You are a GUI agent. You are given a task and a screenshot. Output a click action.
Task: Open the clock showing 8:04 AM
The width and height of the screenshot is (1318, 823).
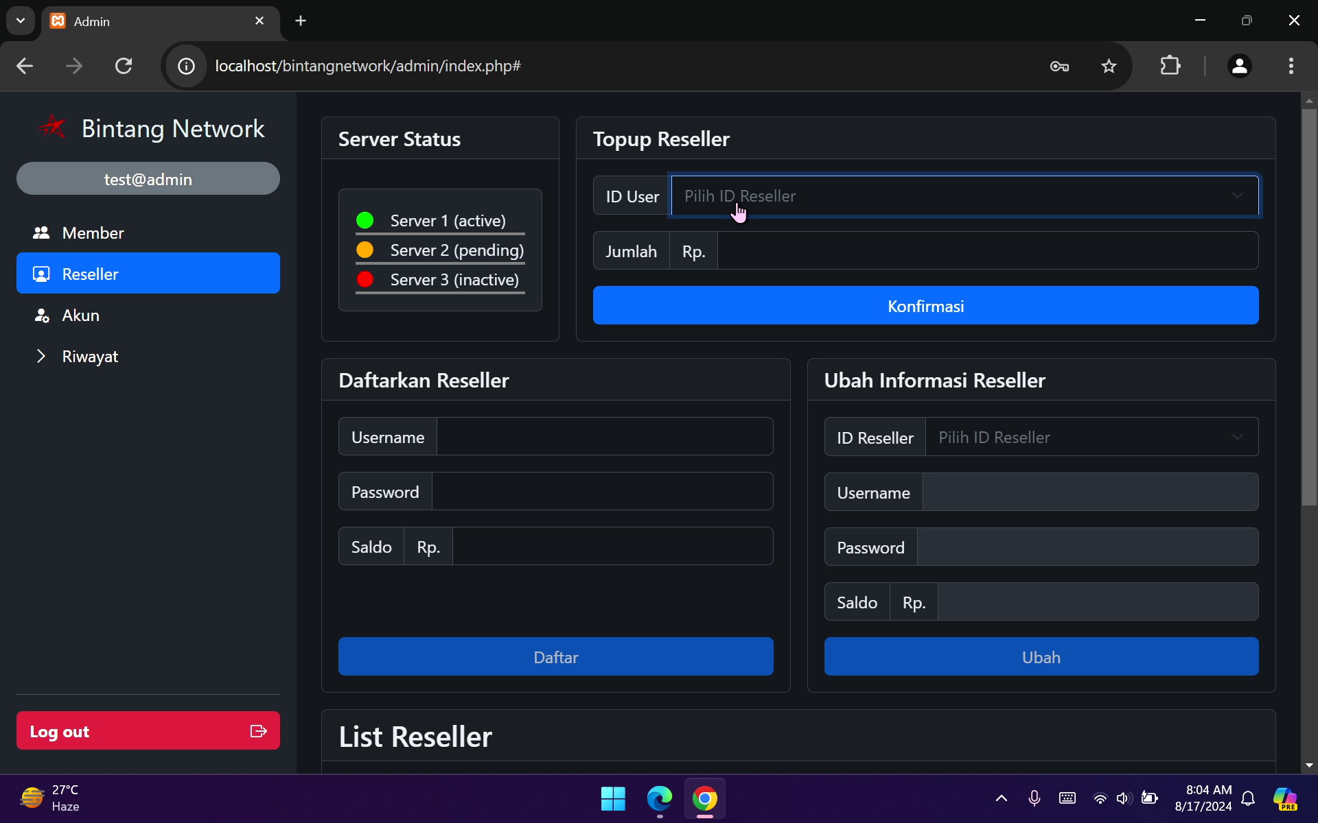(1203, 798)
